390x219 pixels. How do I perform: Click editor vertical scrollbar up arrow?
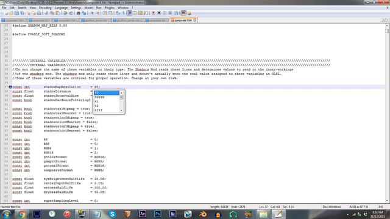(x=387, y=26)
